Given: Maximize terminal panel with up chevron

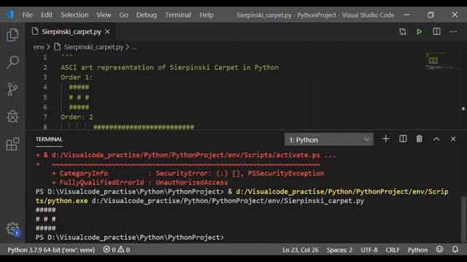Looking at the screenshot, I should point(436,139).
